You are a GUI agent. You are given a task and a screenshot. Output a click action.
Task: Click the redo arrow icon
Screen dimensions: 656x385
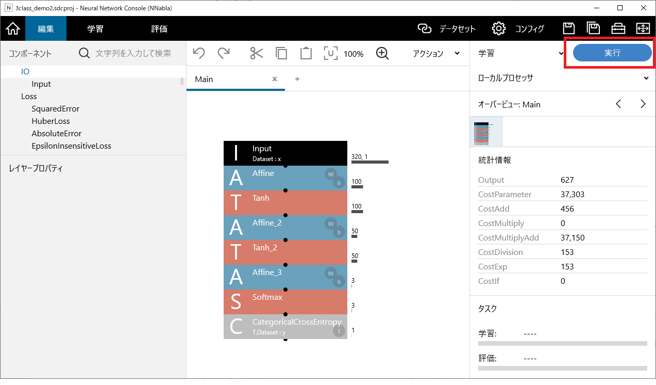tap(224, 53)
